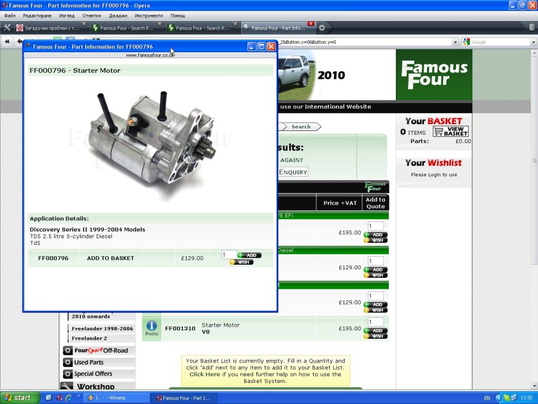This screenshot has height=404, width=538.
Task: Open the Редактиране menu
Action: click(x=37, y=15)
